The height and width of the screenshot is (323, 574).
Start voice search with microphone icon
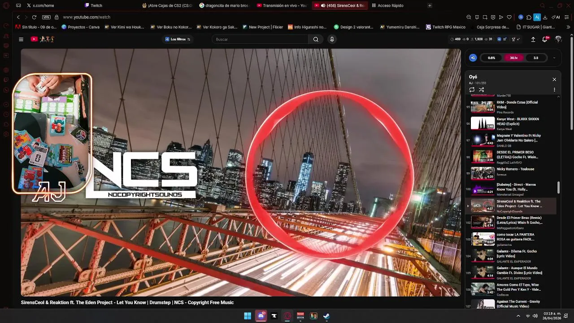(x=332, y=39)
